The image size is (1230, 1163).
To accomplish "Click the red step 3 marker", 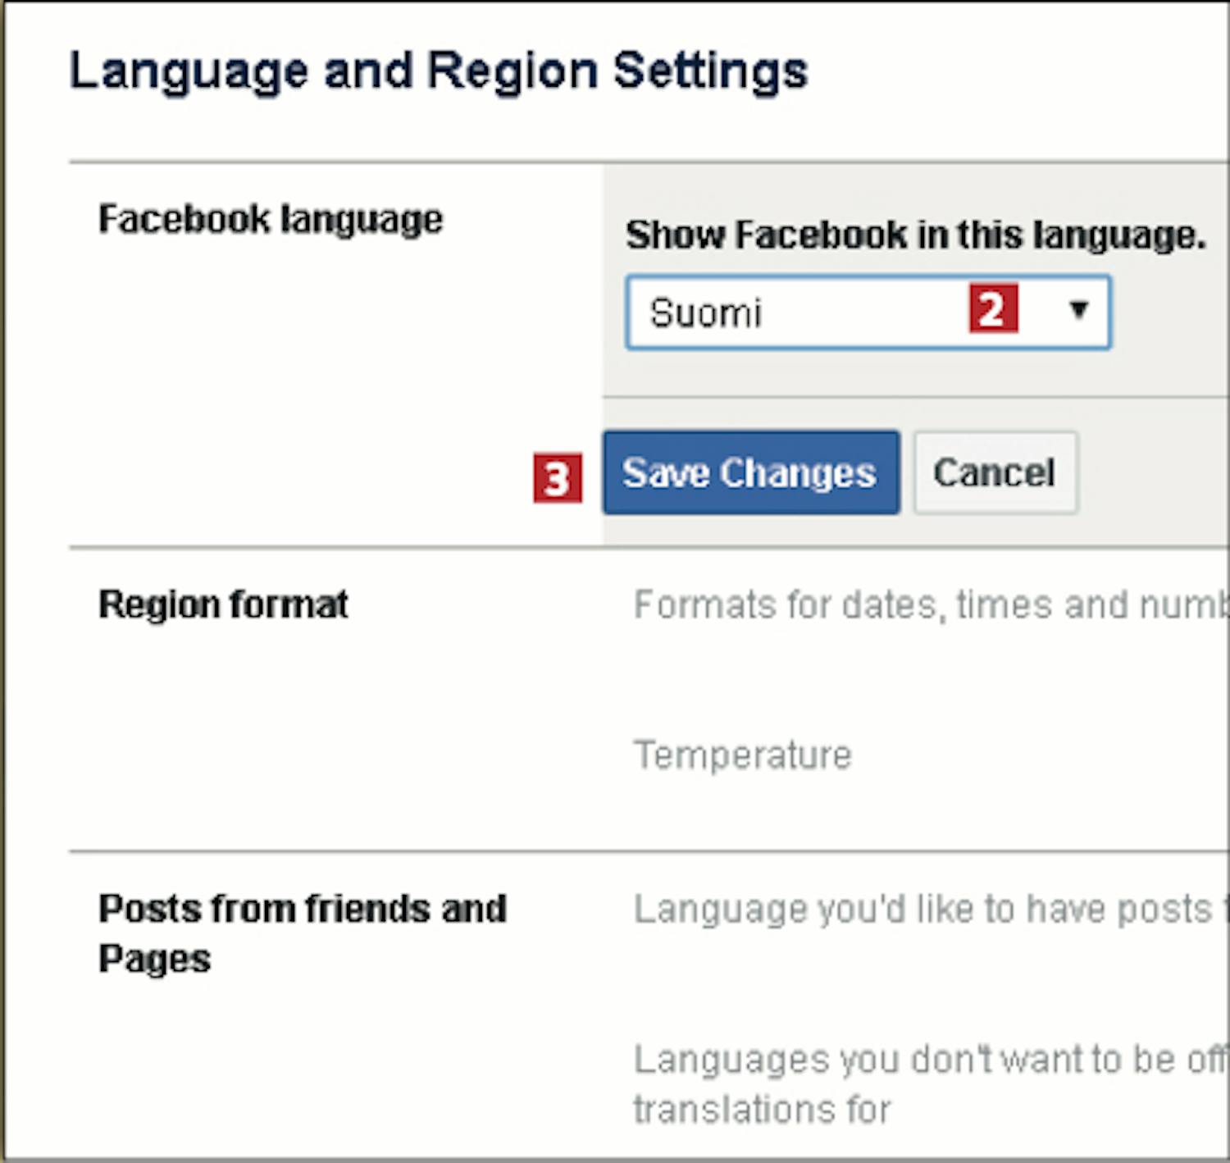I will tap(557, 478).
